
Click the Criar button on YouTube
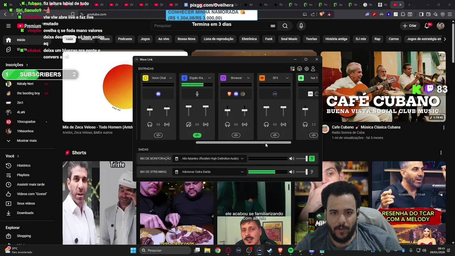(x=409, y=26)
